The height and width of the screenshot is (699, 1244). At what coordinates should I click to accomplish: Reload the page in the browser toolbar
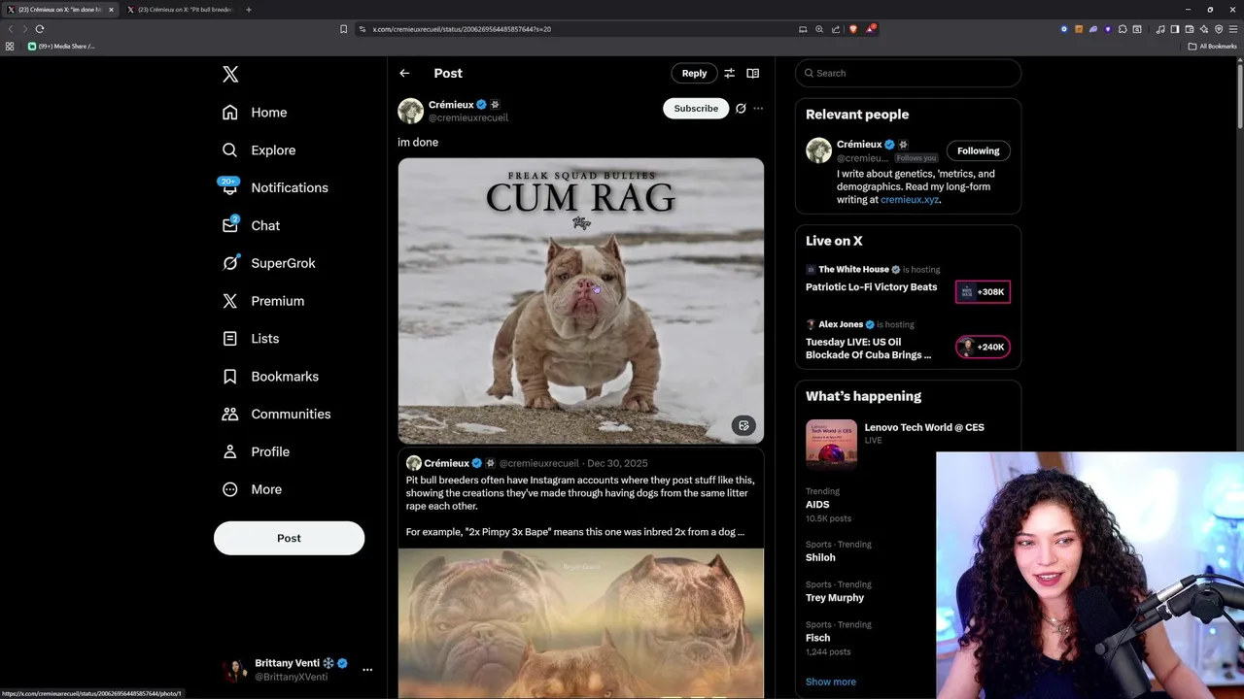click(40, 29)
